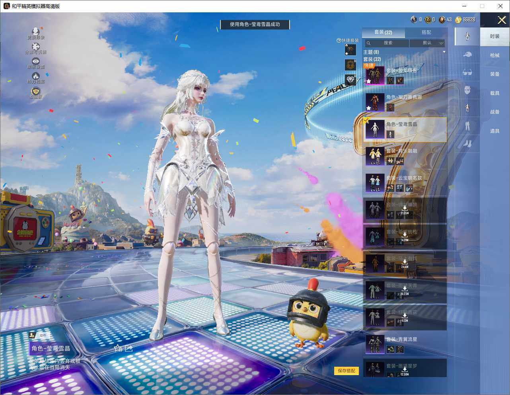Switch to the 套装 (32) tab
This screenshot has height=395, width=510.
click(x=383, y=32)
